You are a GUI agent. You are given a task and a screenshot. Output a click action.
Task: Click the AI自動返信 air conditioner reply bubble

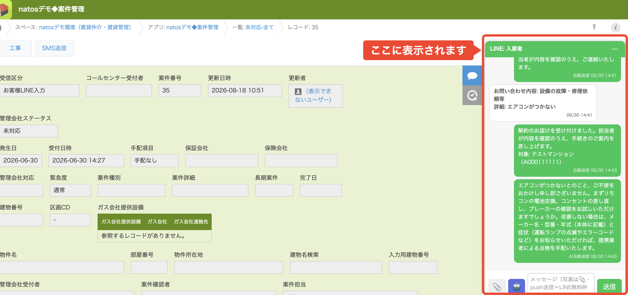click(567, 221)
